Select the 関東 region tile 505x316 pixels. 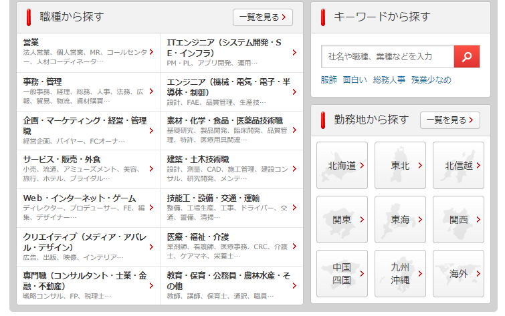342,219
